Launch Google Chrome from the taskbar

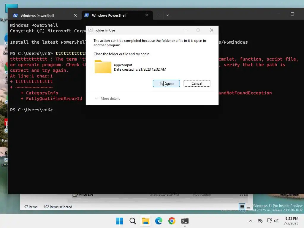tap(172, 221)
